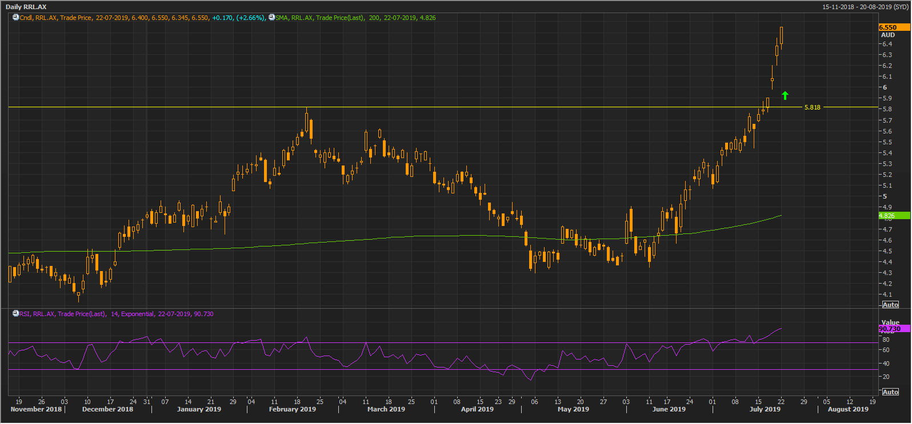Click the +0.170 net change value in legend
The height and width of the screenshot is (424, 912).
click(x=222, y=18)
